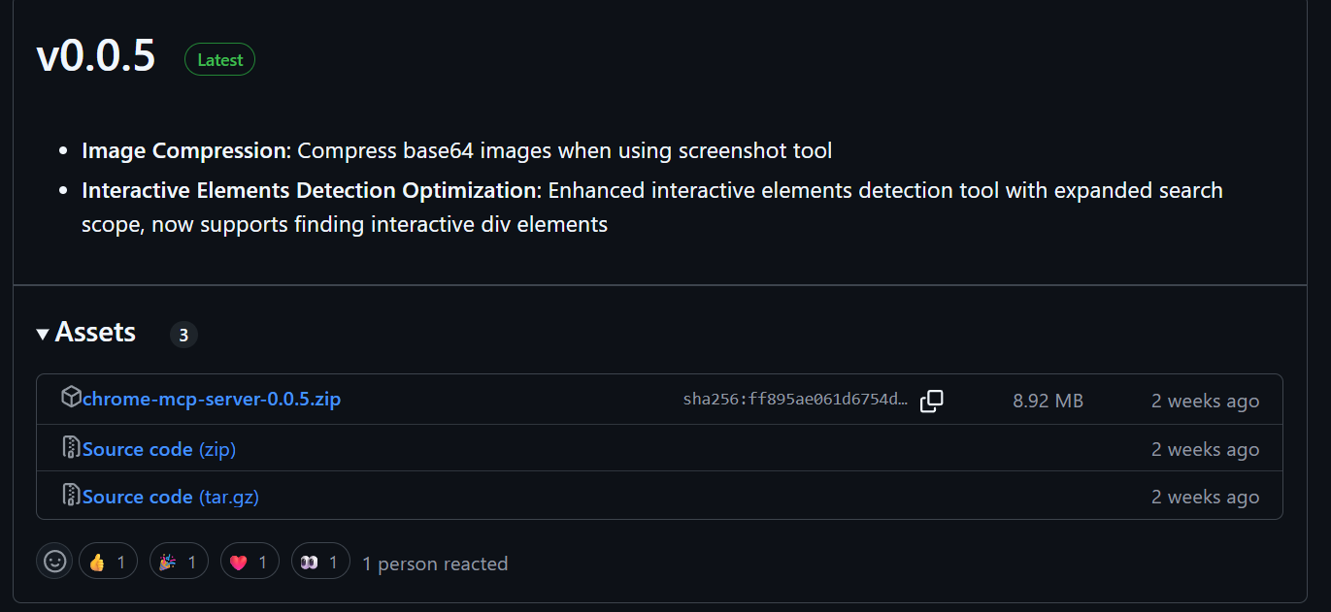Copy the sha256 checksum with the copy icon
Image resolution: width=1331 pixels, height=612 pixels.
932,401
